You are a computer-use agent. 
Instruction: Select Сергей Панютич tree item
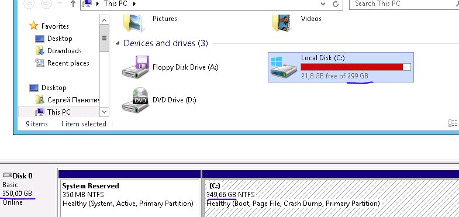pyautogui.click(x=73, y=100)
